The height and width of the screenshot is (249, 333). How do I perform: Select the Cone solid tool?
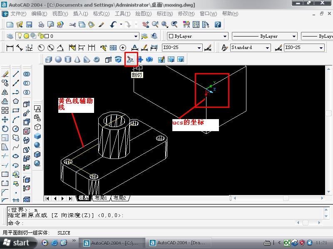click(77, 59)
